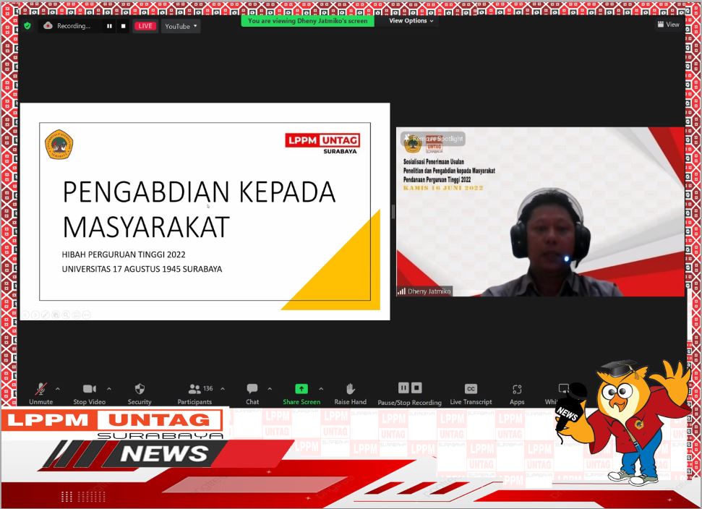Open the View layout button
The height and width of the screenshot is (509, 702).
[669, 24]
